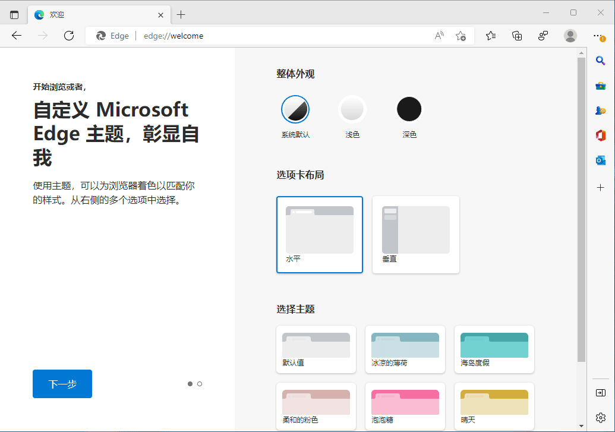Choose 垂直 vertical tab layout
This screenshot has width=615, height=432.
(416, 235)
